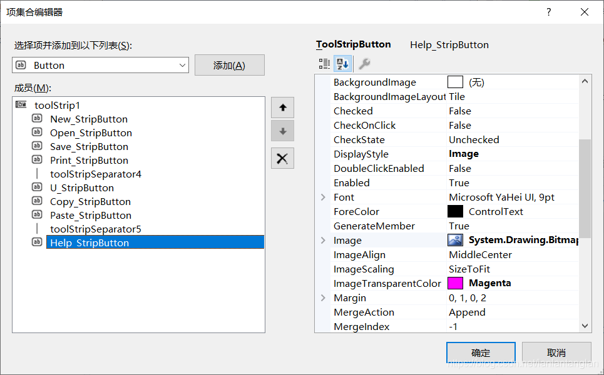Click property grid scroll down arrow
This screenshot has height=375, width=604.
[x=585, y=326]
